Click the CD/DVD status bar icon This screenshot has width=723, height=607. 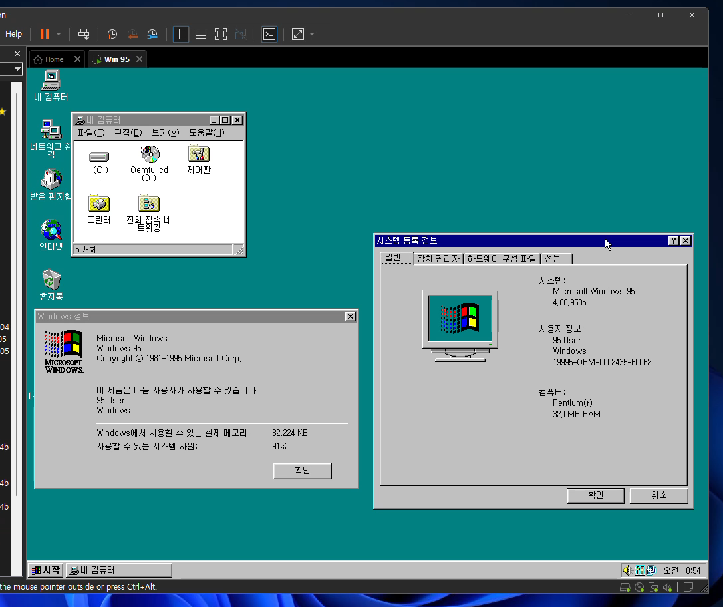tap(639, 587)
